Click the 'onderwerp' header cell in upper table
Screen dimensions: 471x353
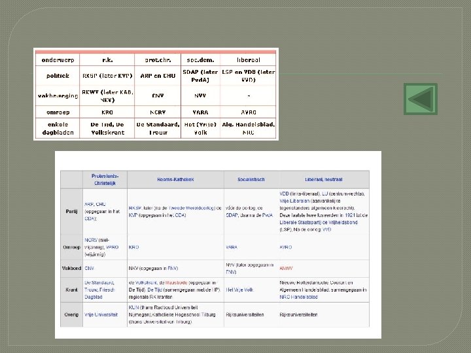[58, 60]
